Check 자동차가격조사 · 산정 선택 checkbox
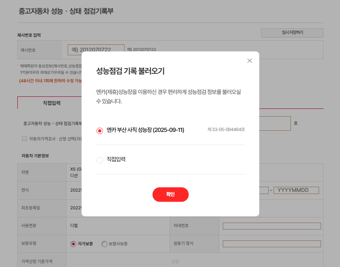This screenshot has height=267, width=340. [25, 139]
